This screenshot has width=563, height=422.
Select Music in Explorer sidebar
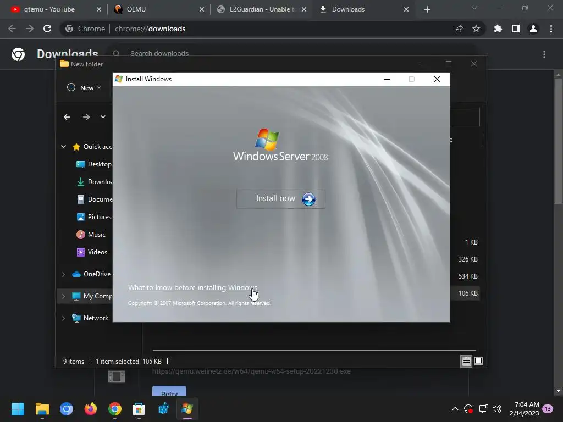[x=91, y=234]
